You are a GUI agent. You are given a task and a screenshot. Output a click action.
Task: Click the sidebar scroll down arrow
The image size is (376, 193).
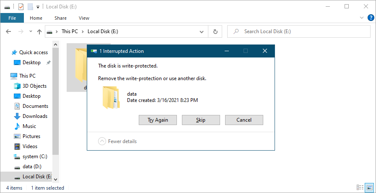[55, 179]
